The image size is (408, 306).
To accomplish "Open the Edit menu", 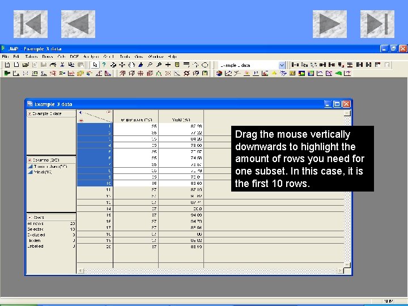I will tap(16, 57).
